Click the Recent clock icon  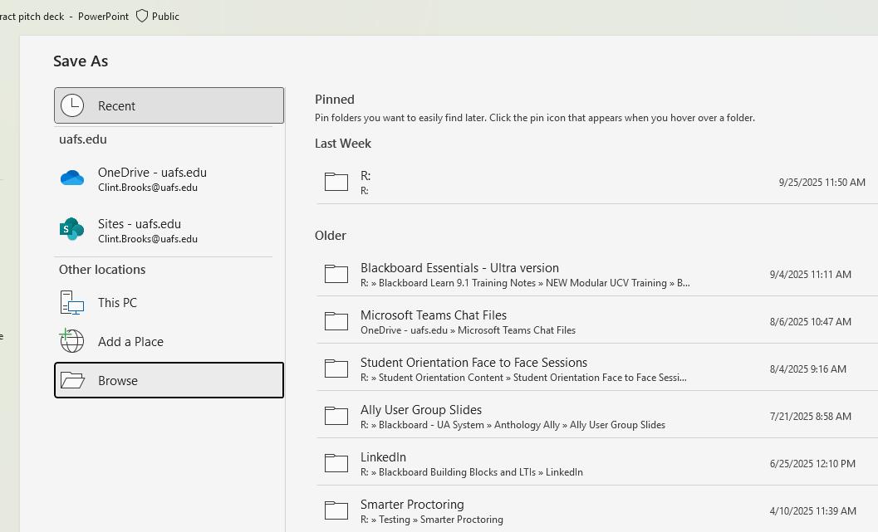coord(72,105)
